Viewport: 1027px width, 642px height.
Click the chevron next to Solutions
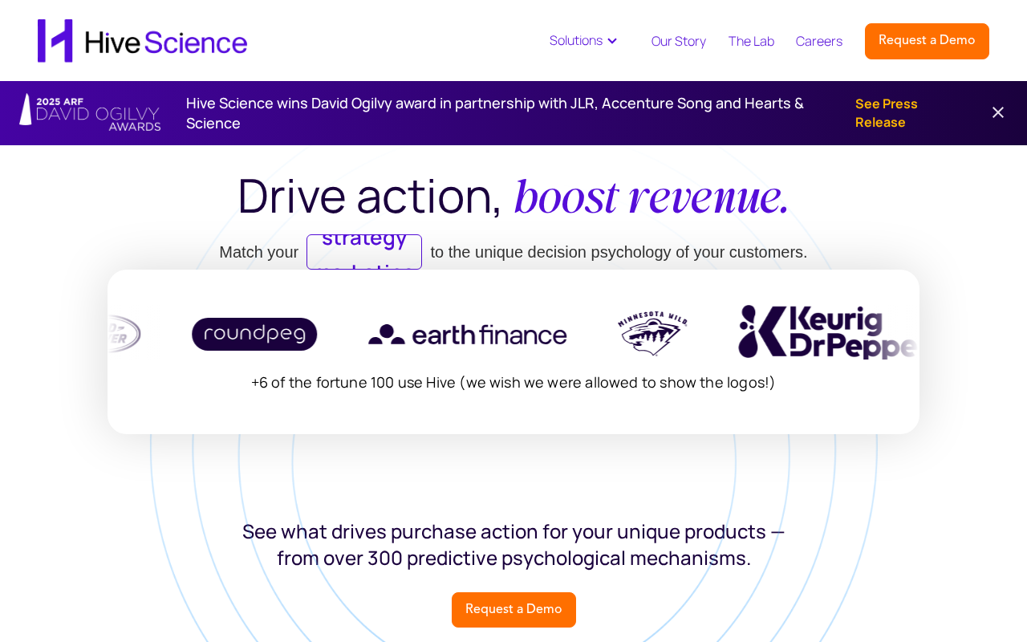click(612, 41)
